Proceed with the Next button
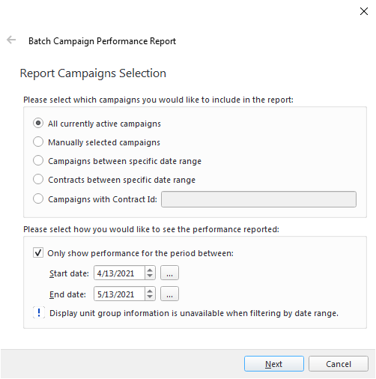 coord(274,364)
